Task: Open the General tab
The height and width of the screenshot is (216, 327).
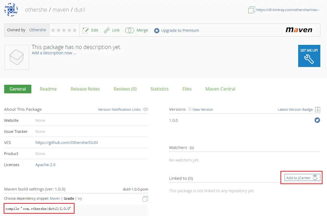Action: [18, 89]
